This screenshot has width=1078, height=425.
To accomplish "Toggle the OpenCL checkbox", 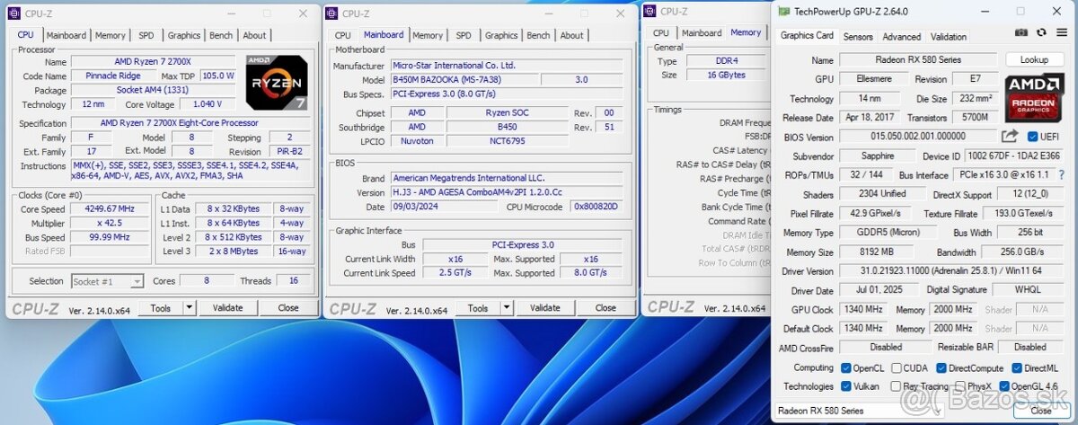I will [x=846, y=368].
